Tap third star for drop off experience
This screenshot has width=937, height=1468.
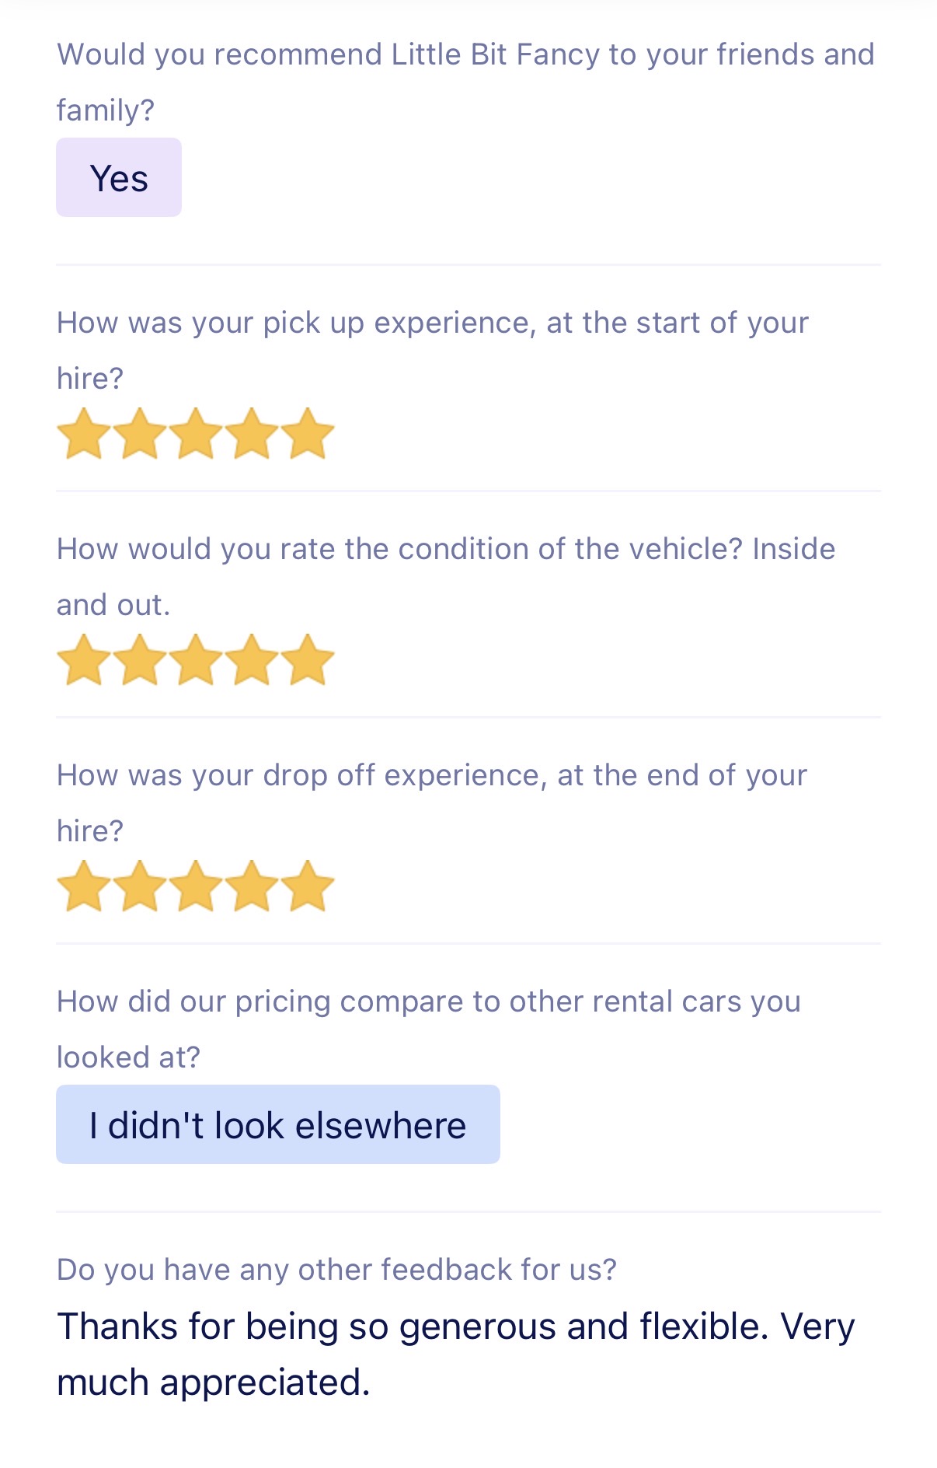click(196, 886)
